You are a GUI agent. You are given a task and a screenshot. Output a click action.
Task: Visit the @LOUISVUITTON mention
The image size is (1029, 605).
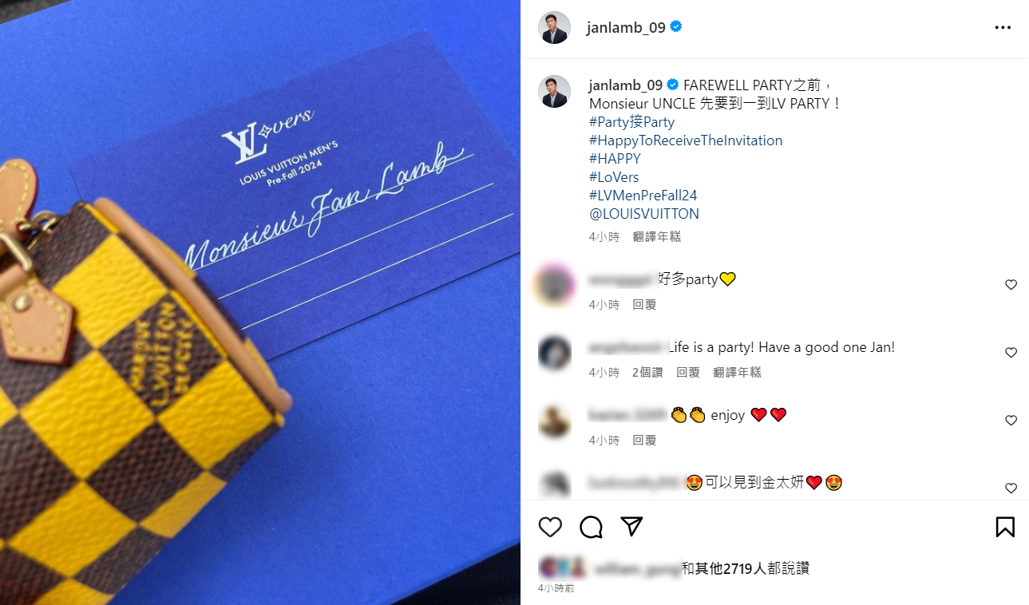click(644, 214)
